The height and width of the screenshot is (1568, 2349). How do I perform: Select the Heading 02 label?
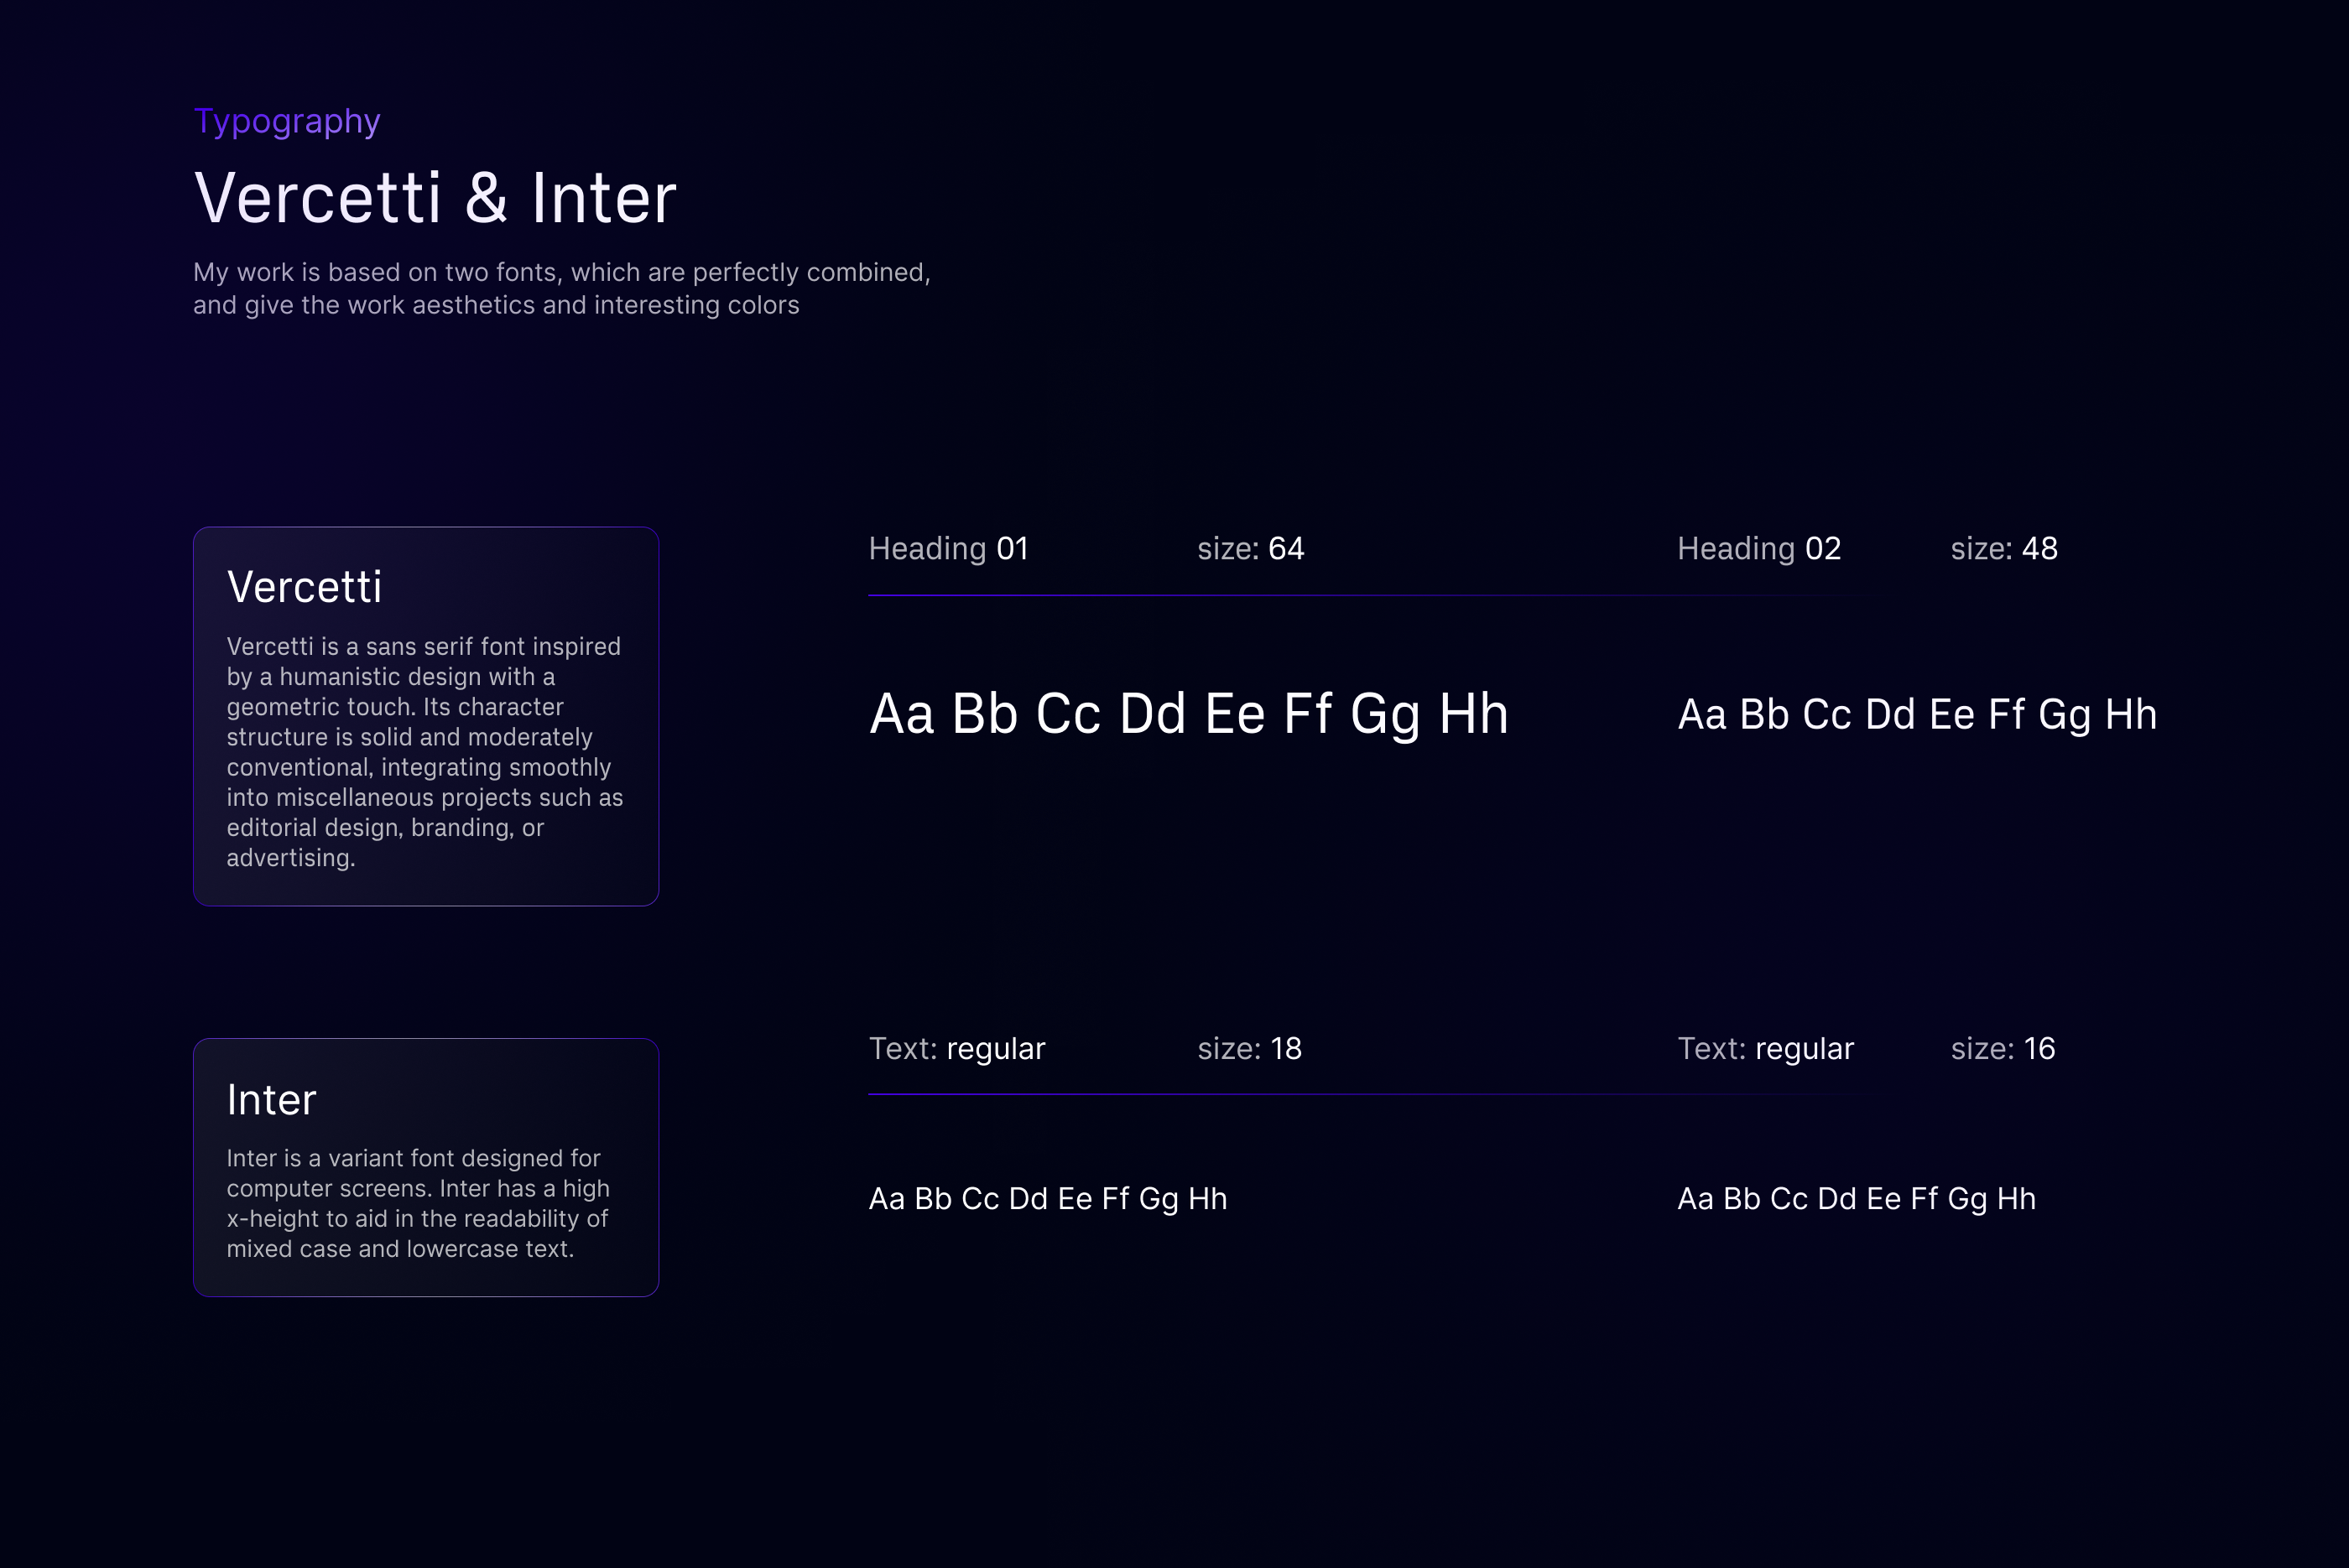click(x=1758, y=549)
